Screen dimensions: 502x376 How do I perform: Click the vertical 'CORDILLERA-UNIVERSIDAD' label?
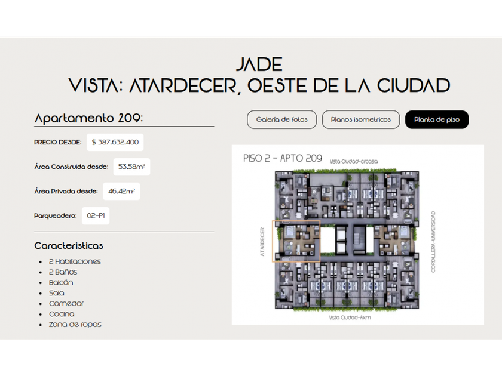coord(433,242)
